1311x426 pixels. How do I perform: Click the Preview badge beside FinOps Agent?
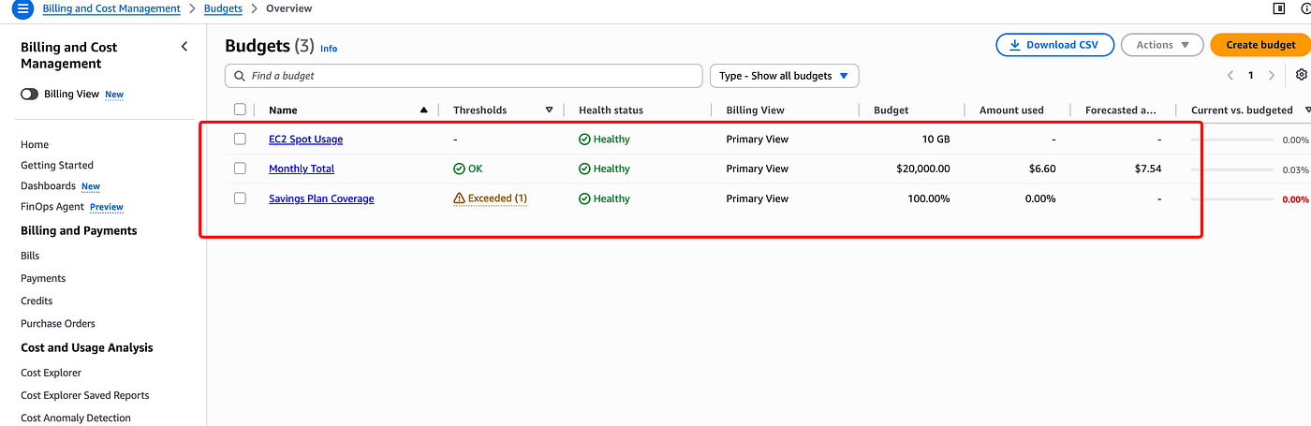107,207
